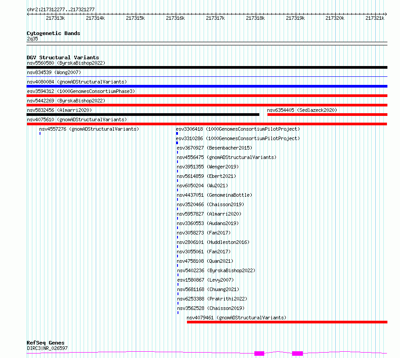Click the nsv3055061 (Fan2017) label
The width and height of the screenshot is (400, 358).
coord(204,252)
